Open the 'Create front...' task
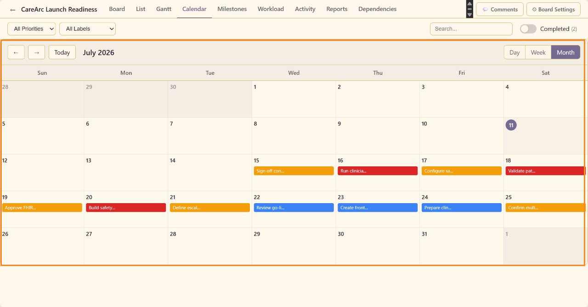This screenshot has width=588, height=307. tap(378, 208)
